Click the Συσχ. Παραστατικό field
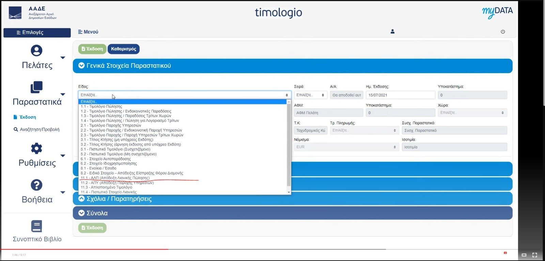Viewport: 545px width, 261px height. 454,130
